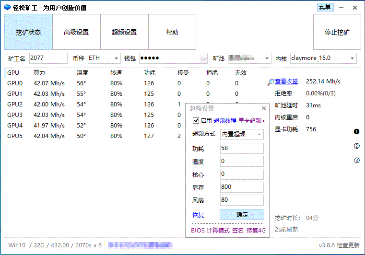Click the 恢复 restore link
This screenshot has height=255, width=365.
coord(198,215)
